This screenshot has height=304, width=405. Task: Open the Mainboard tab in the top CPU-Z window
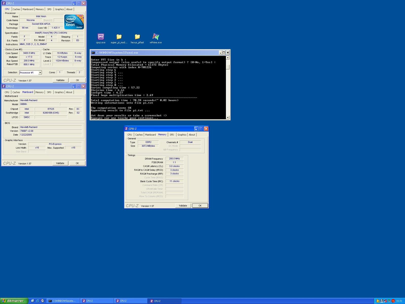[28, 9]
